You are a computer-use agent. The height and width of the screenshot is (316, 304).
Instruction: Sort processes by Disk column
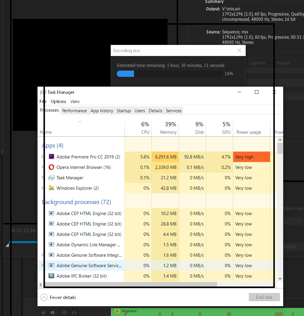192,128
